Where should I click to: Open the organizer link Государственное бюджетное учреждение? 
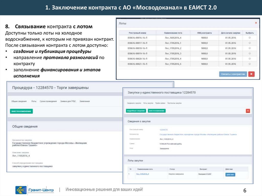(x=198, y=134)
